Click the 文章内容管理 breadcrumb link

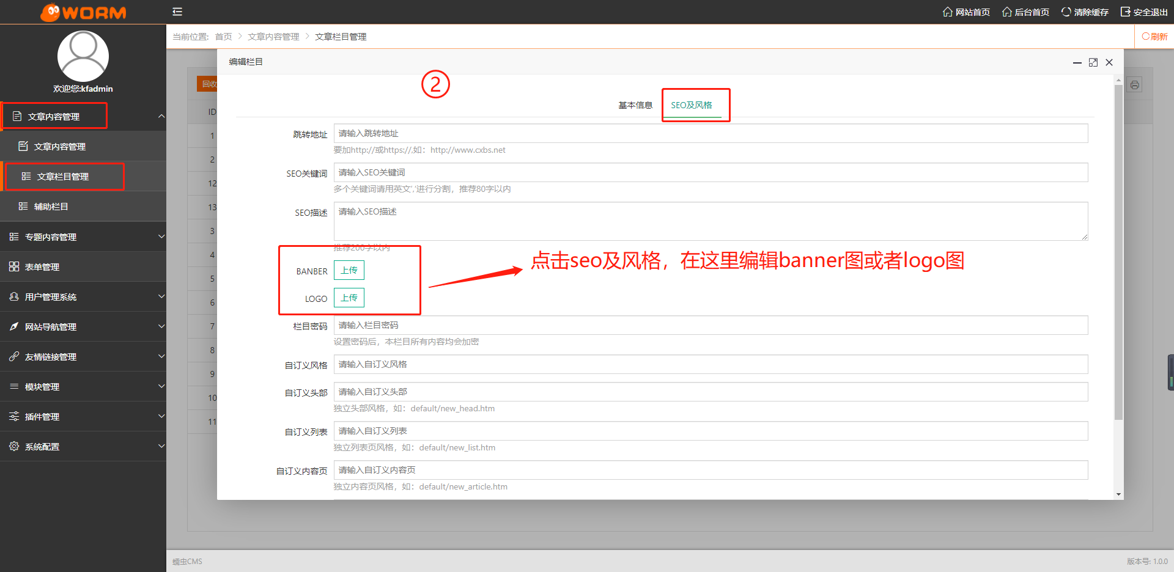tap(273, 37)
